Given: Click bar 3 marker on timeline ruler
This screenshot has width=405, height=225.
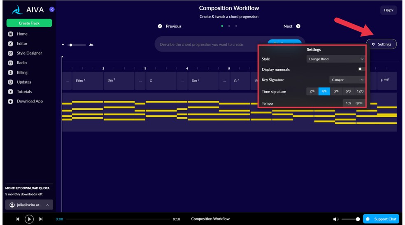Looking at the screenshot, I should pos(145,68).
